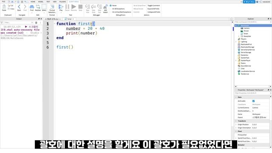Click the Explorer horizontal scrollbar
272x153 pixels.
[253, 86]
